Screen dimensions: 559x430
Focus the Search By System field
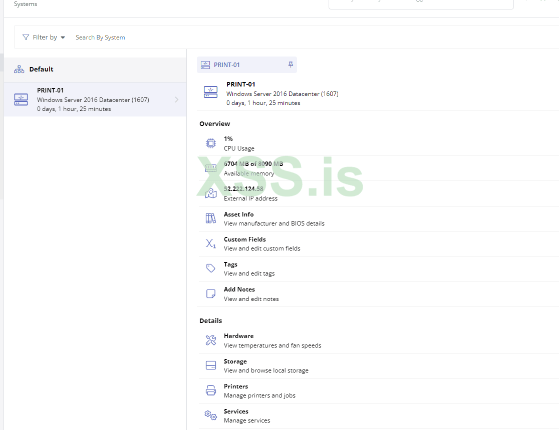[100, 37]
